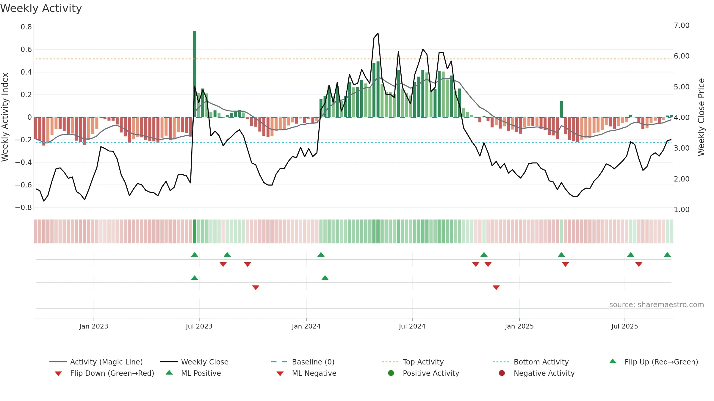Toggle ML Negative legend entry
Viewport: 714px width, 401px height.
(x=306, y=373)
